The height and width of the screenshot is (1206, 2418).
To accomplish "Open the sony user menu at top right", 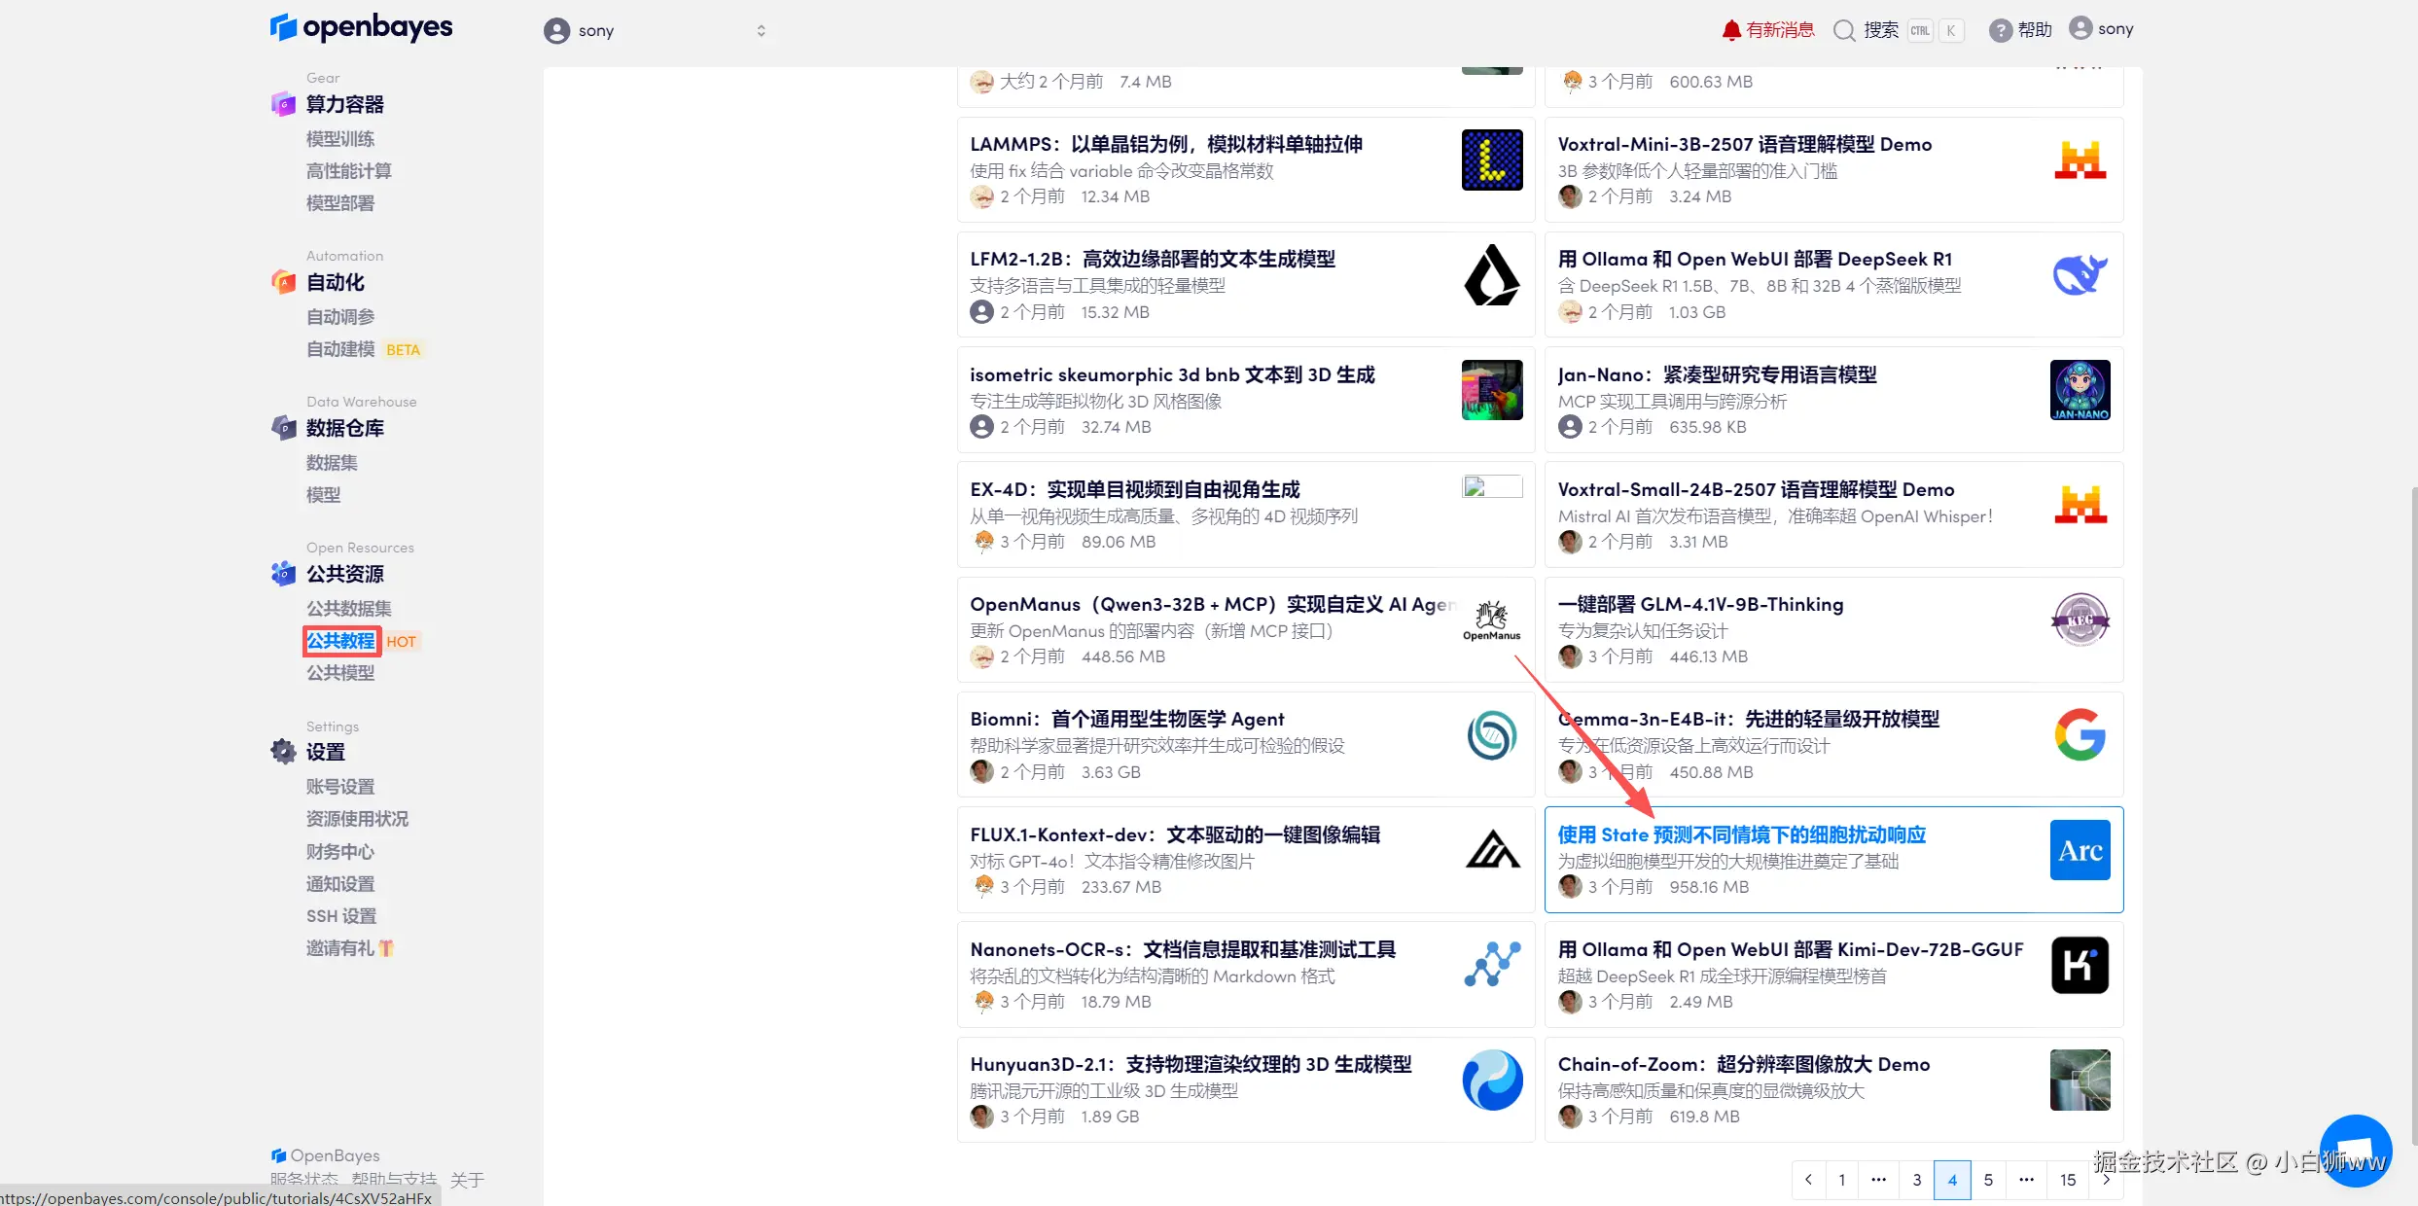I will click(2101, 29).
